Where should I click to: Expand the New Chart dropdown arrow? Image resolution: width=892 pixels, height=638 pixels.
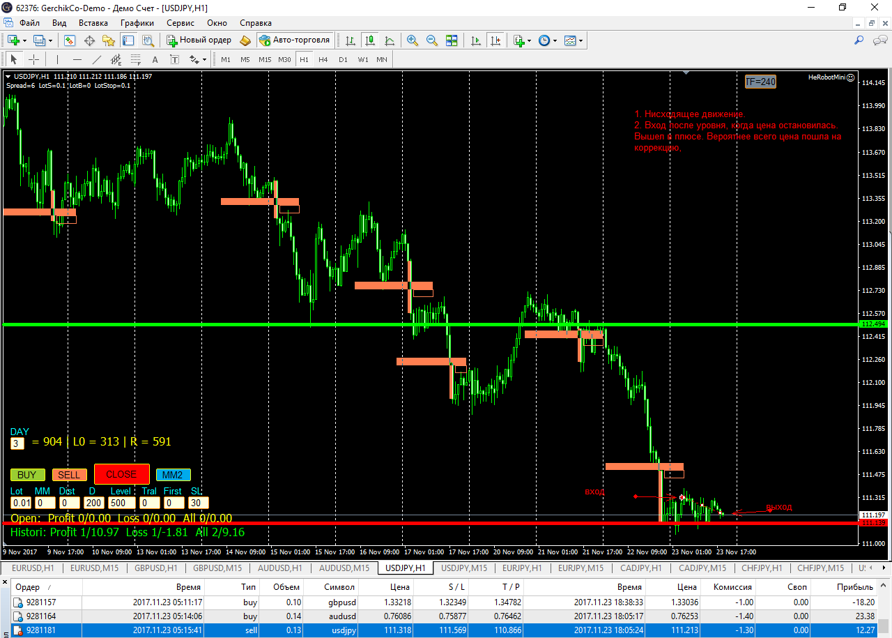(24, 41)
